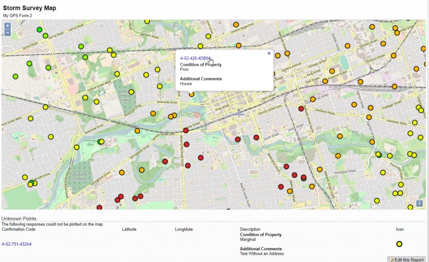
Task: Click the zoom in plus control
Action: point(7,26)
